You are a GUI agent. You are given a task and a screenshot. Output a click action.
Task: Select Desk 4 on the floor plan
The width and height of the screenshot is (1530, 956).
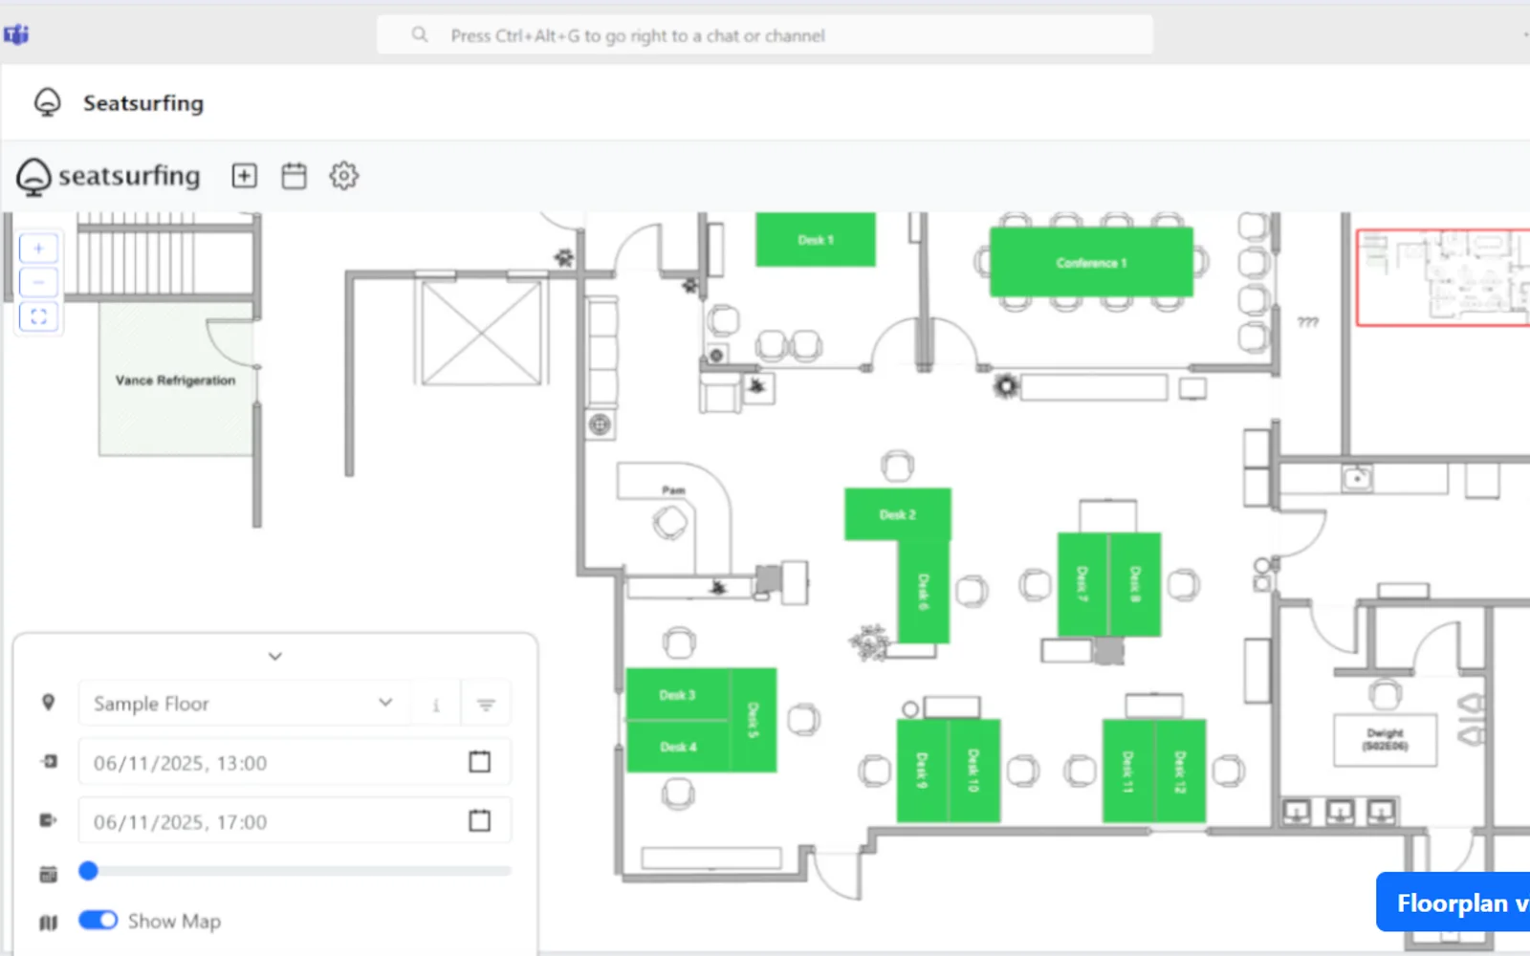pyautogui.click(x=678, y=747)
